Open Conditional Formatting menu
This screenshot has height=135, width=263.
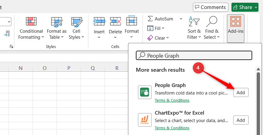[31, 28]
